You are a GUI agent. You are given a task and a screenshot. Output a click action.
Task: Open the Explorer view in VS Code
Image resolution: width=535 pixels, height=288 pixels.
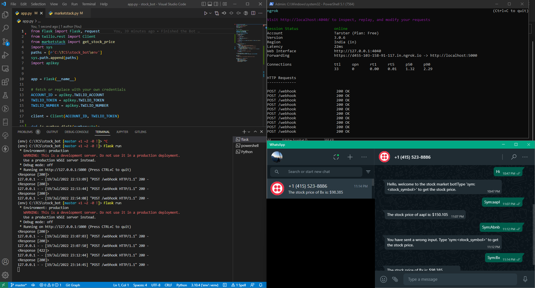(5, 15)
